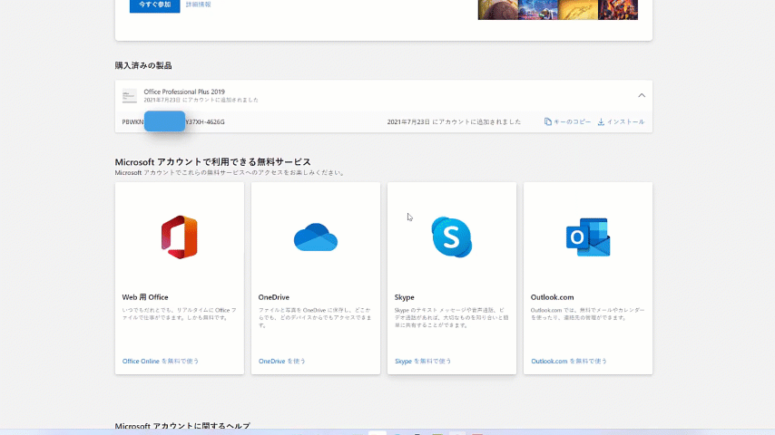Open the Skype を無料で使う link
The image size is (775, 435).
423,361
